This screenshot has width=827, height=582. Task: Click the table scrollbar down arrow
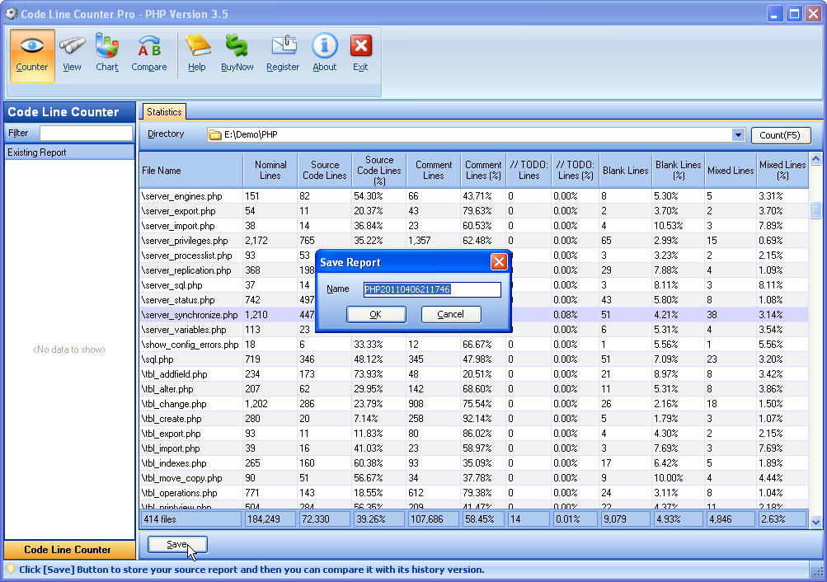(815, 522)
